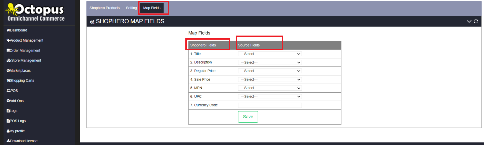Viewport: 484px width, 145px height.
Task: Click the Product Management tag icon
Action: point(8,40)
